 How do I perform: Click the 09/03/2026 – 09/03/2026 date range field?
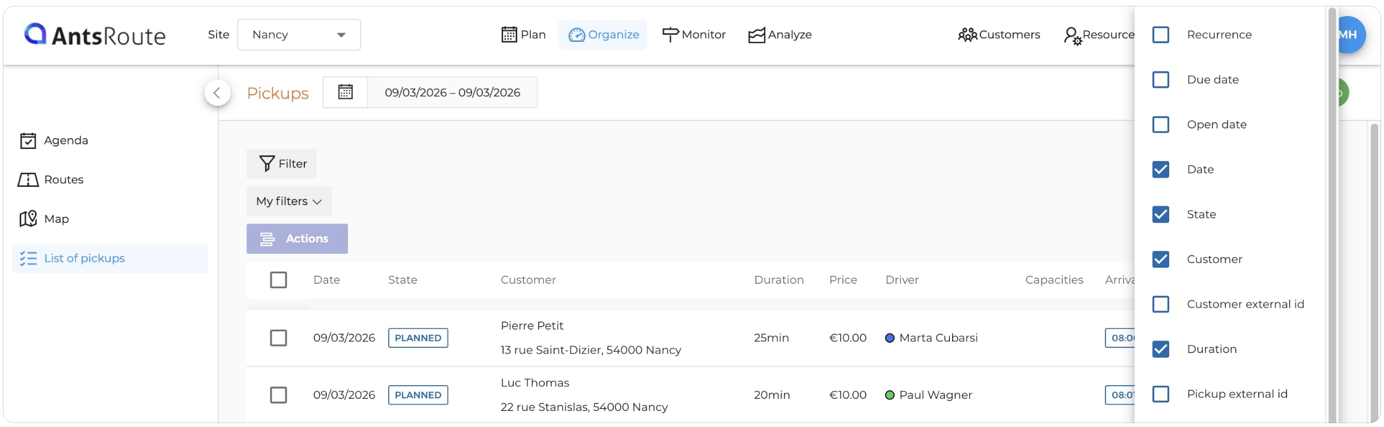pyautogui.click(x=453, y=92)
